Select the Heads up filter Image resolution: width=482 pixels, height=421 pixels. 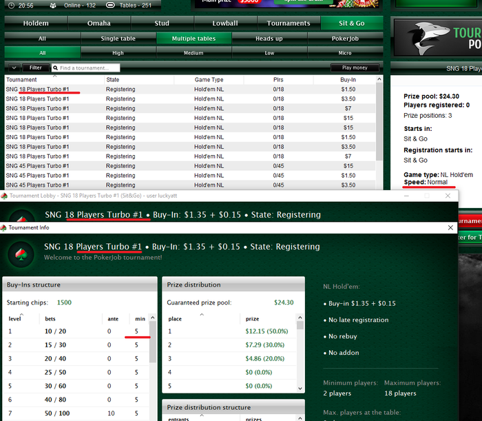click(269, 39)
